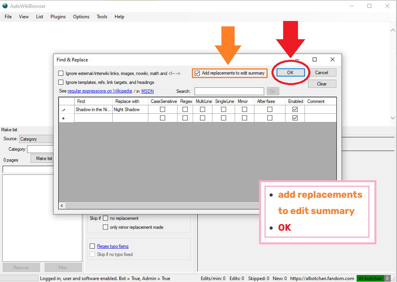Toggle Skip if no replacement checkbox

pyautogui.click(x=105, y=218)
